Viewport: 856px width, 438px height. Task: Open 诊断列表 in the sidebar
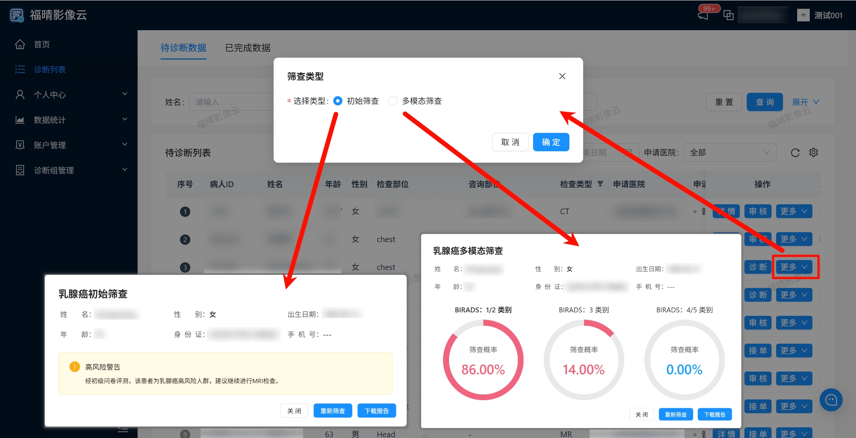point(50,69)
